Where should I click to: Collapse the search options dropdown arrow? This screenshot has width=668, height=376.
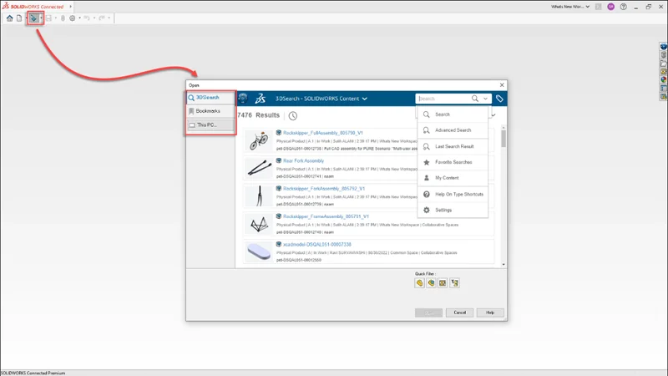tap(486, 99)
